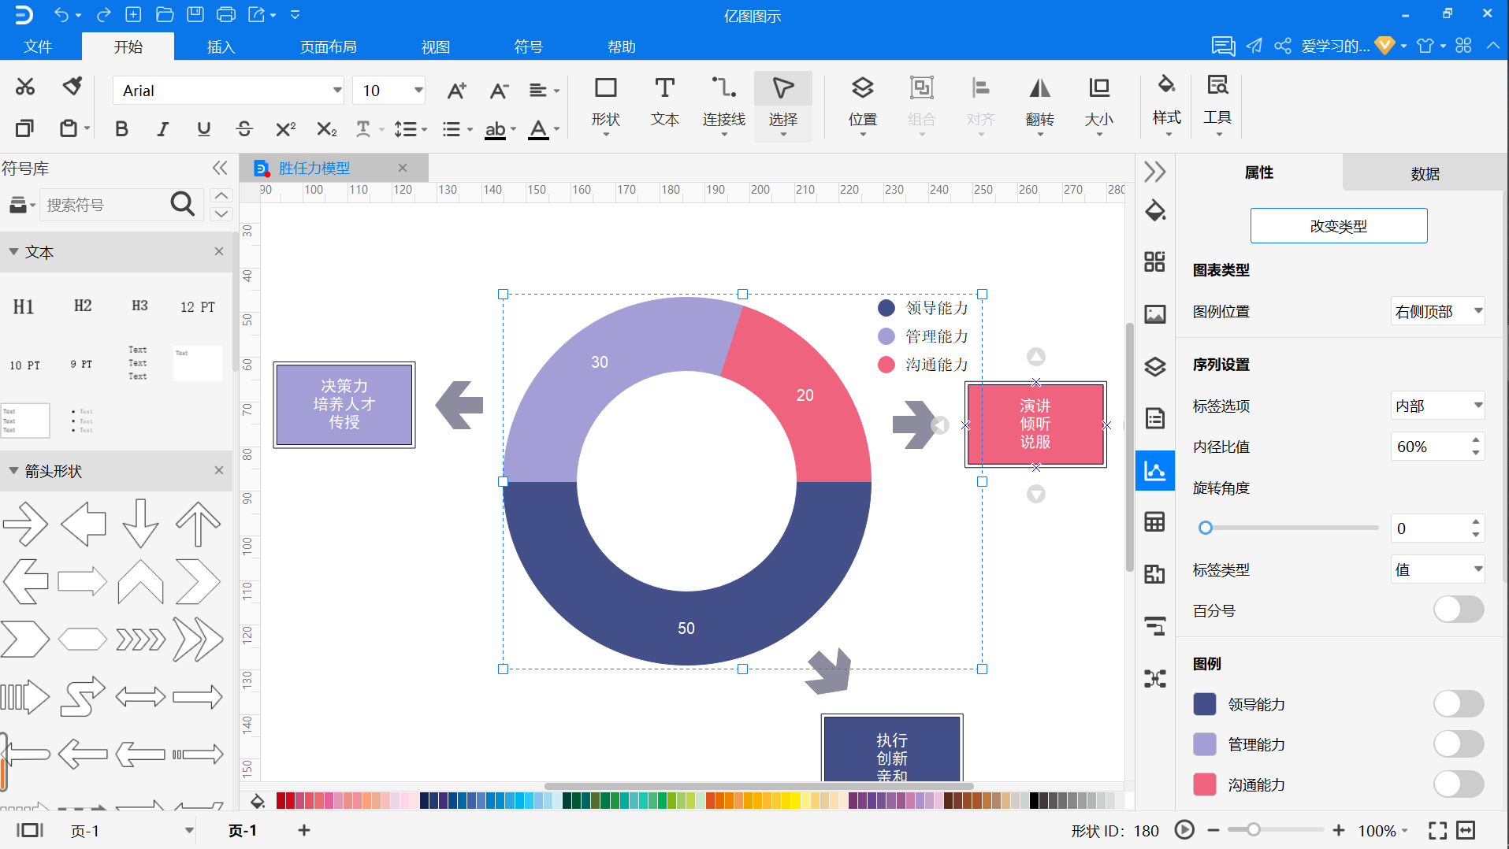Select the Text (文本) tool
The width and height of the screenshot is (1509, 849).
coord(665,102)
